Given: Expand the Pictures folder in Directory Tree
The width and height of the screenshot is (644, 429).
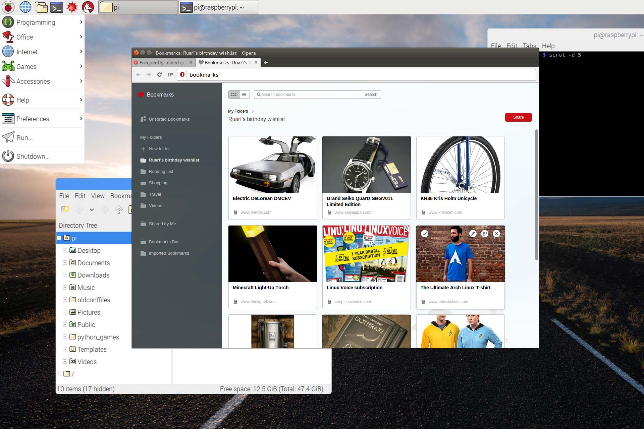Looking at the screenshot, I should coord(65,312).
